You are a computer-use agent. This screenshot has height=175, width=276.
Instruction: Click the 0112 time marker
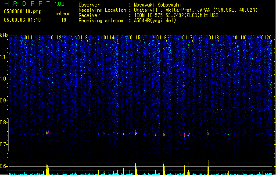[x=56, y=38]
